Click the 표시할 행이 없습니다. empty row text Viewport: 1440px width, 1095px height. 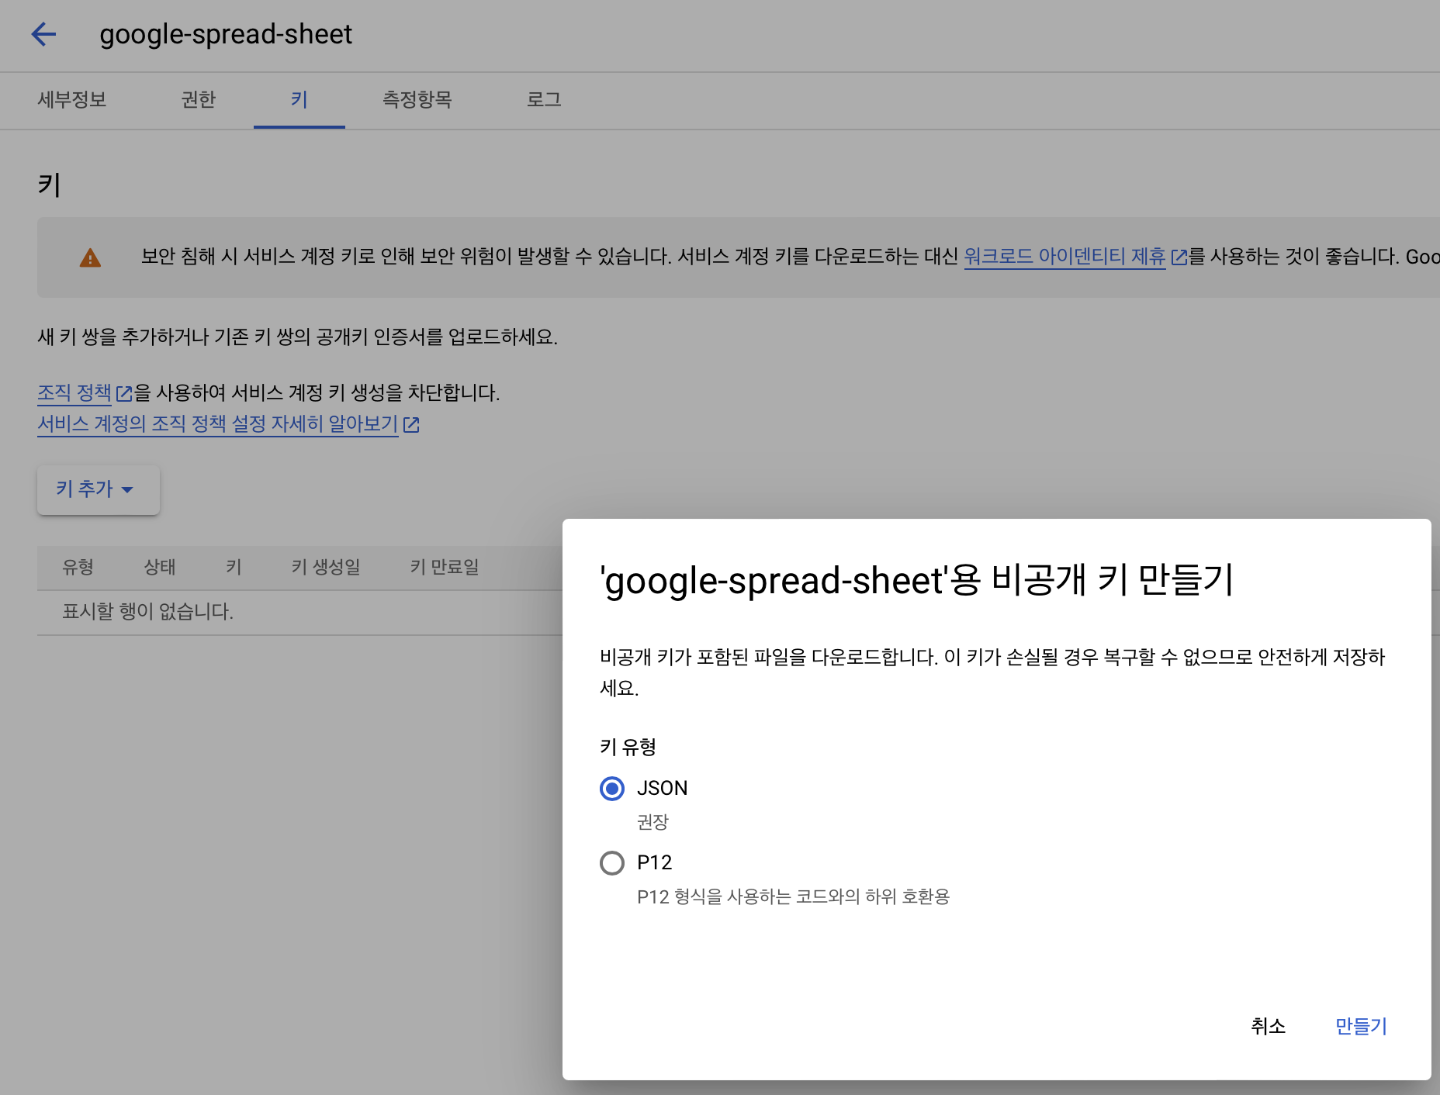[147, 612]
